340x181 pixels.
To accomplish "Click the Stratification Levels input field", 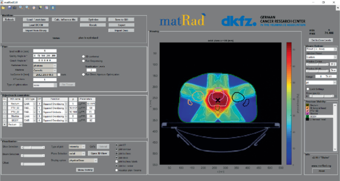I will pyautogui.click(x=91, y=70).
